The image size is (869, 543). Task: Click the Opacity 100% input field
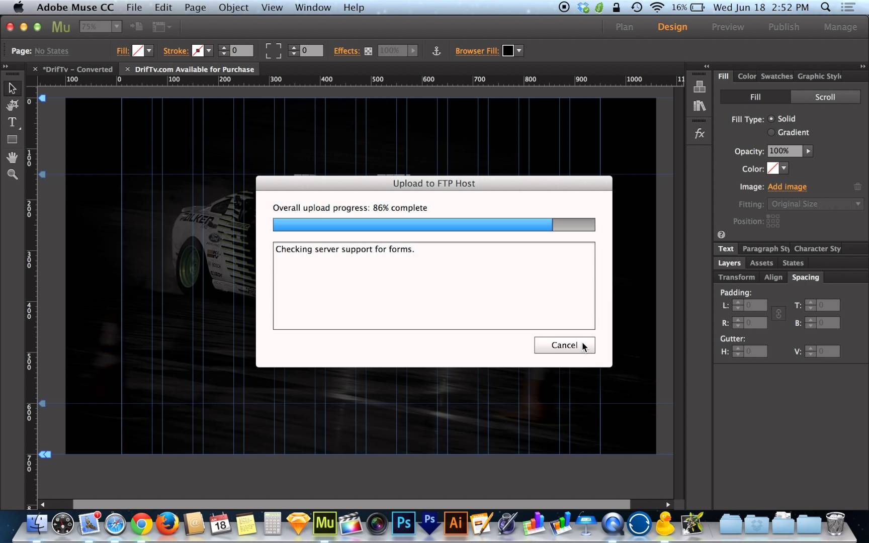click(x=785, y=151)
